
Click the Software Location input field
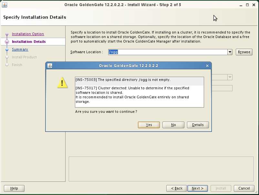[168, 52]
